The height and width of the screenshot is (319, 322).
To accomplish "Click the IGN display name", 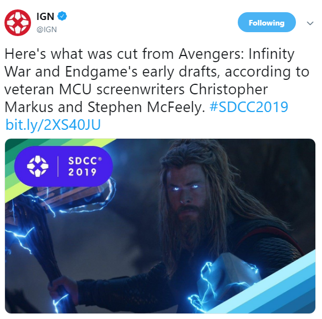I will tap(45, 16).
